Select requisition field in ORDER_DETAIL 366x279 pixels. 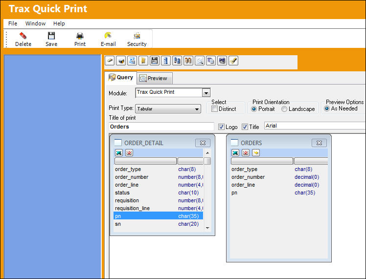point(158,200)
